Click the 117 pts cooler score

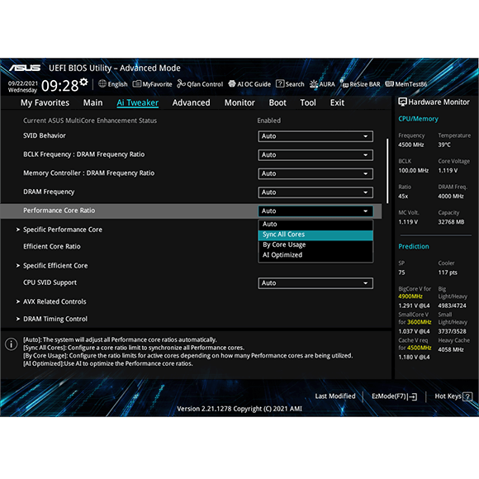(448, 273)
